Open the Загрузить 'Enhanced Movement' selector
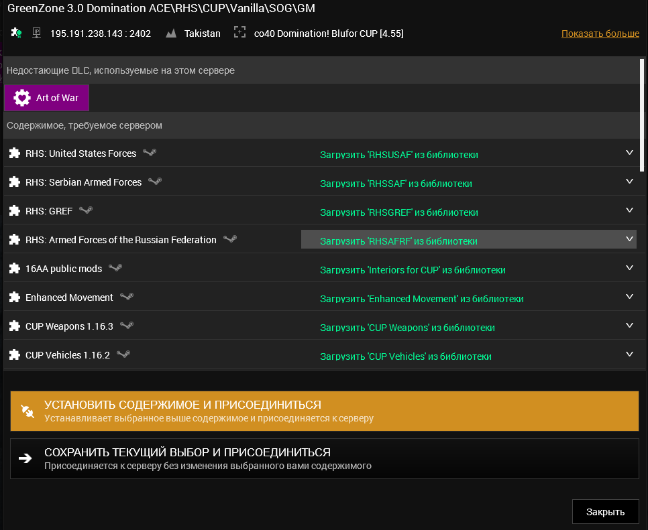Image resolution: width=648 pixels, height=530 pixels. coord(469,297)
